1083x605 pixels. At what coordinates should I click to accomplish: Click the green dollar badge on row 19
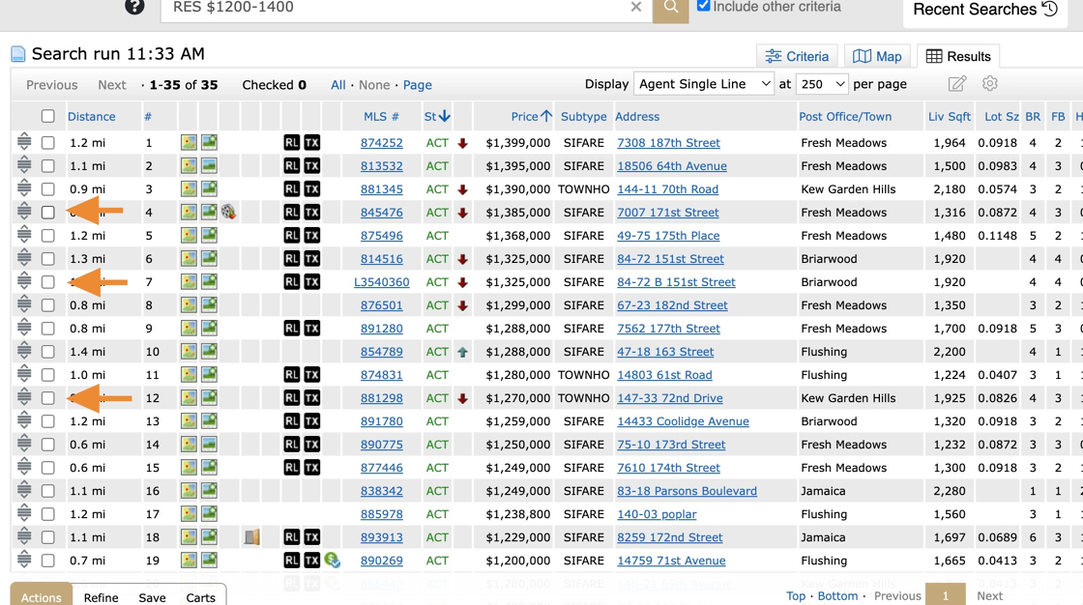coord(332,561)
